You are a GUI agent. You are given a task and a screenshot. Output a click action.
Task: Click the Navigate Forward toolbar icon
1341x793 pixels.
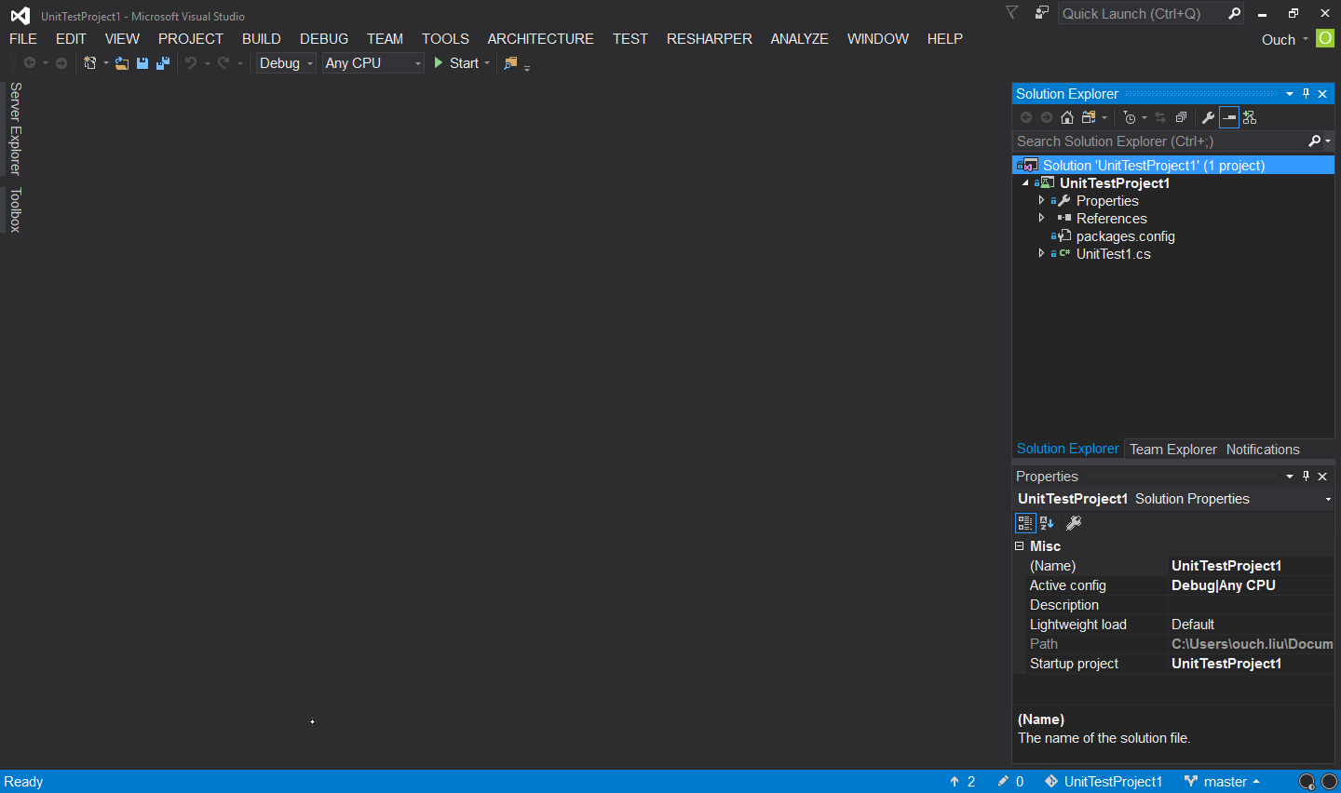(x=61, y=63)
